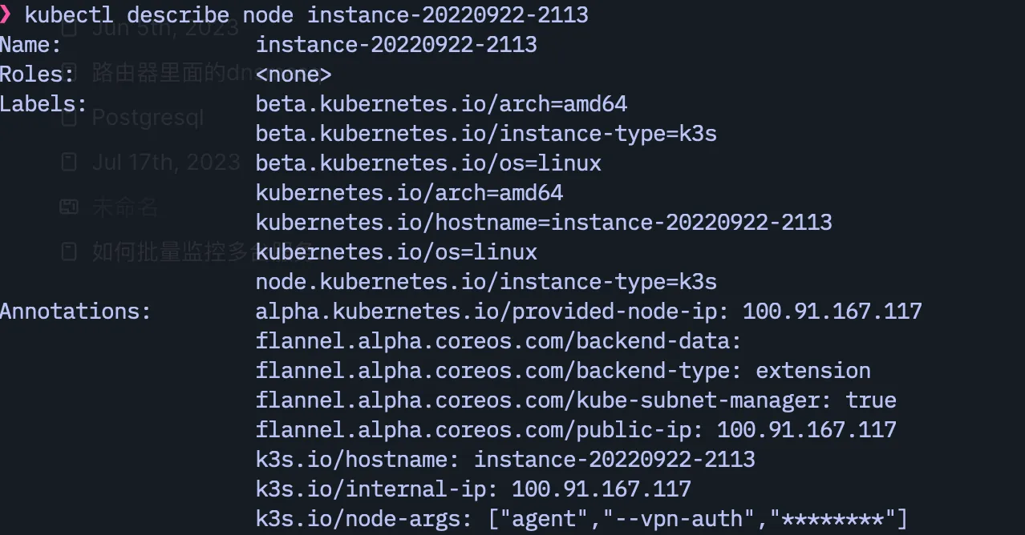Click the kube-subnet-manager true annotation
The image size is (1025, 535).
575,400
